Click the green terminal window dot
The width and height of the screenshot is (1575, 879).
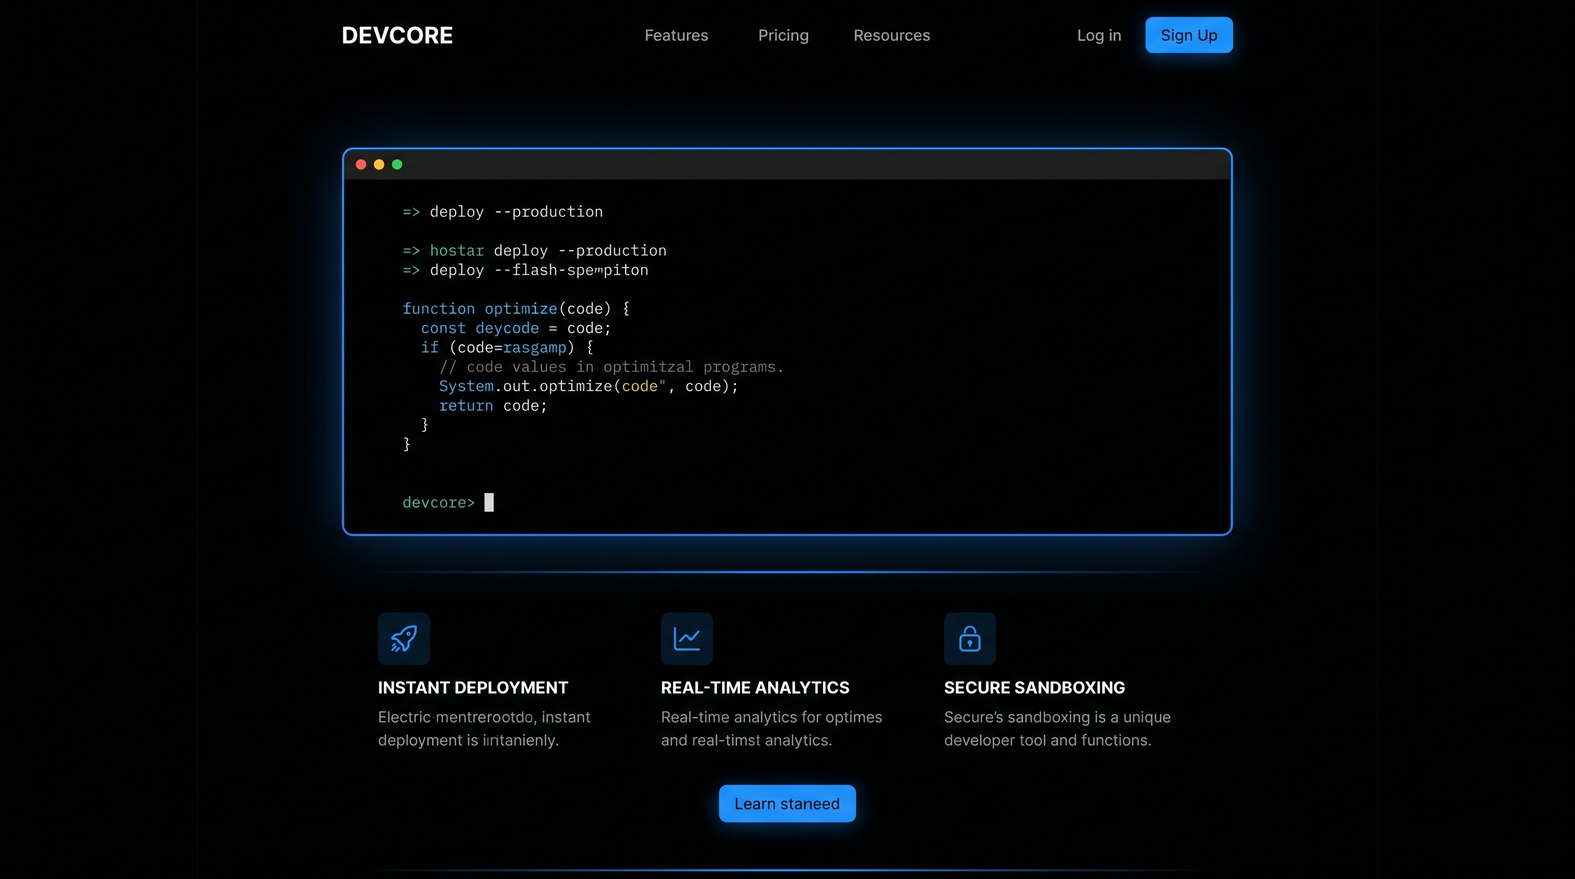397,164
